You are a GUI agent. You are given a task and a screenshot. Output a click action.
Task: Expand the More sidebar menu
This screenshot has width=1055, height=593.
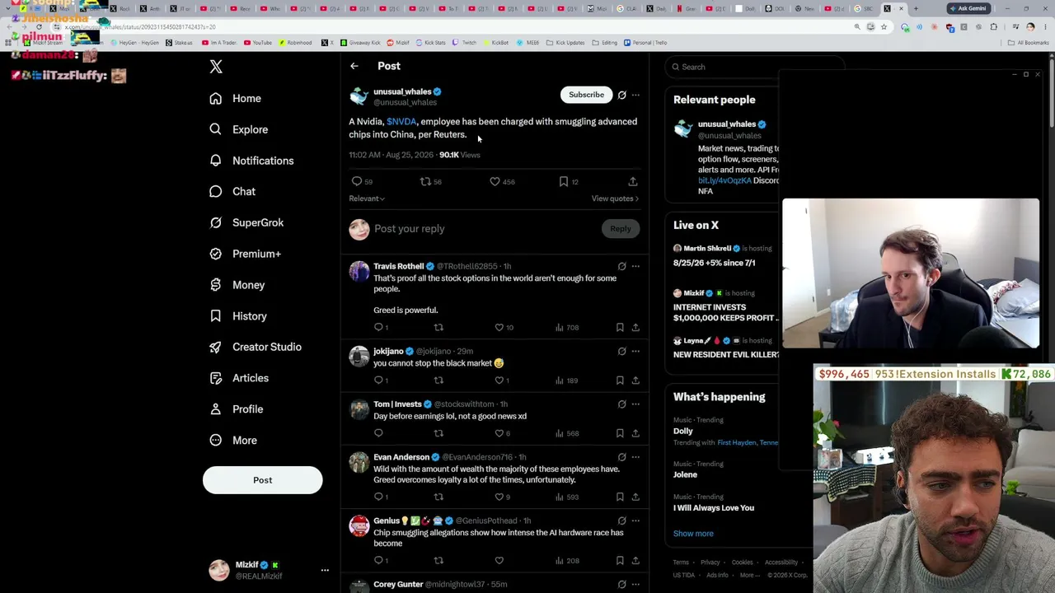[x=232, y=441]
